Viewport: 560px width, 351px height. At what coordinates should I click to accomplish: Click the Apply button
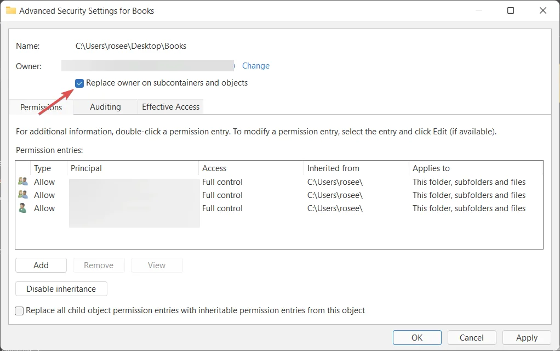[527, 338]
